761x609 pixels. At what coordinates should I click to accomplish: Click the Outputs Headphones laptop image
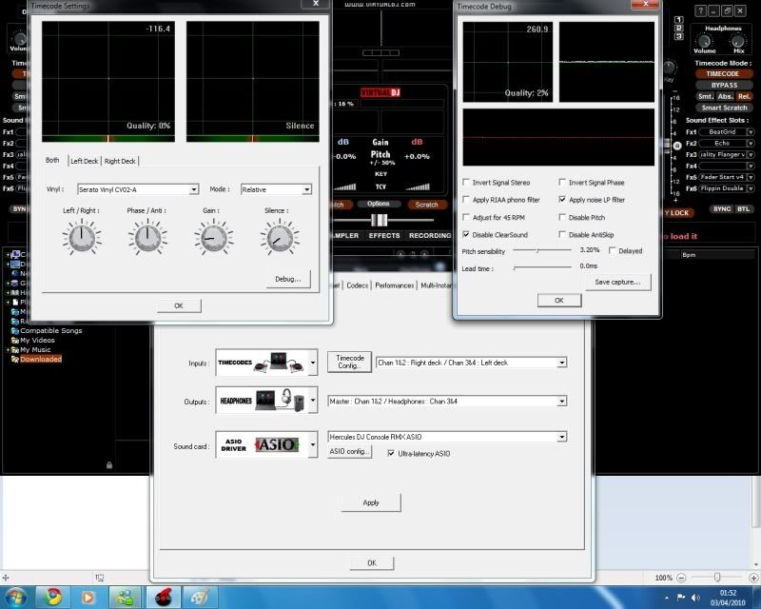[262, 401]
